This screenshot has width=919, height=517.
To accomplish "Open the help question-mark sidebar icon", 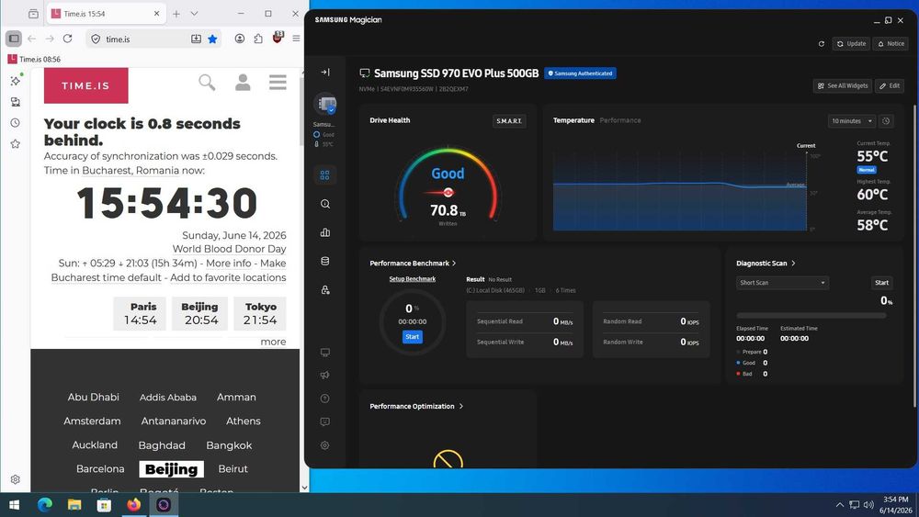I will tap(325, 399).
